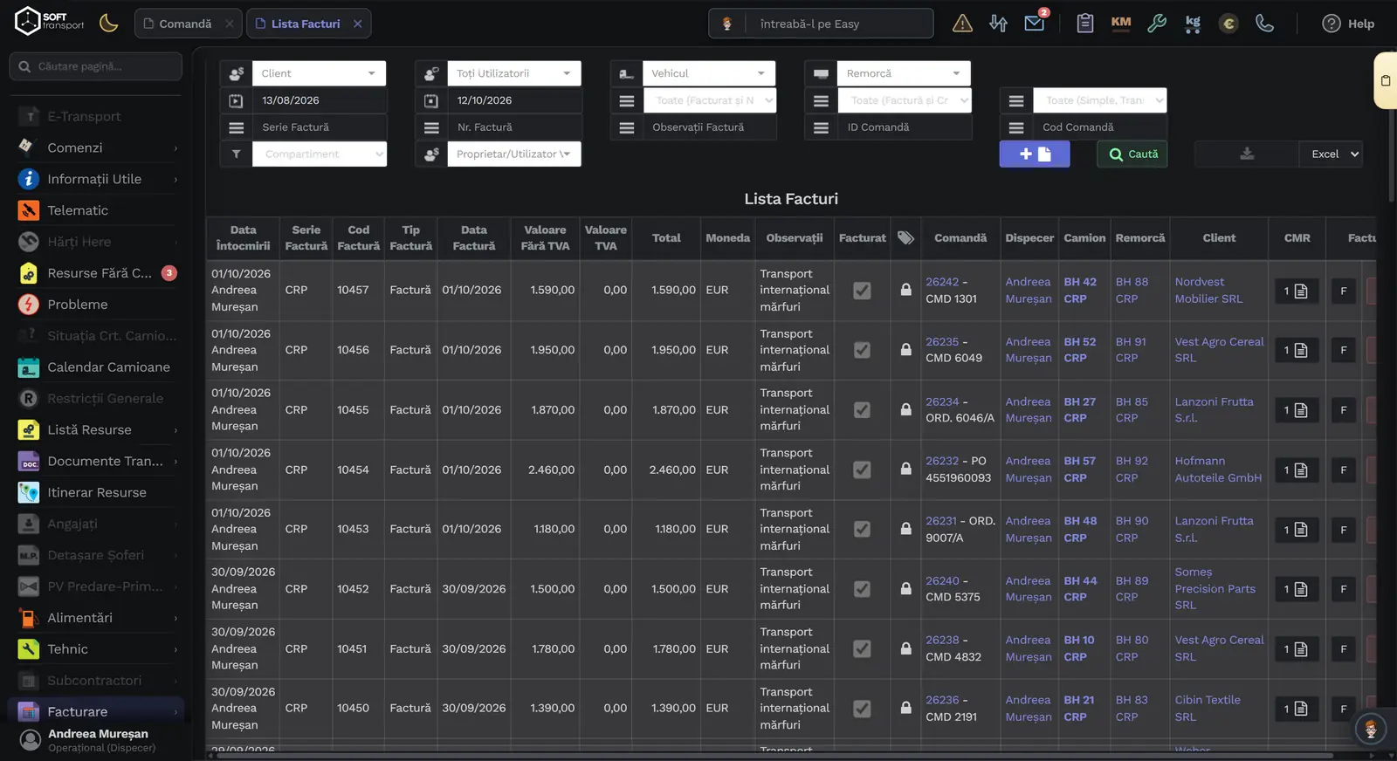
Task: Expand the Comenzi sidebar menu
Action: tap(96, 147)
